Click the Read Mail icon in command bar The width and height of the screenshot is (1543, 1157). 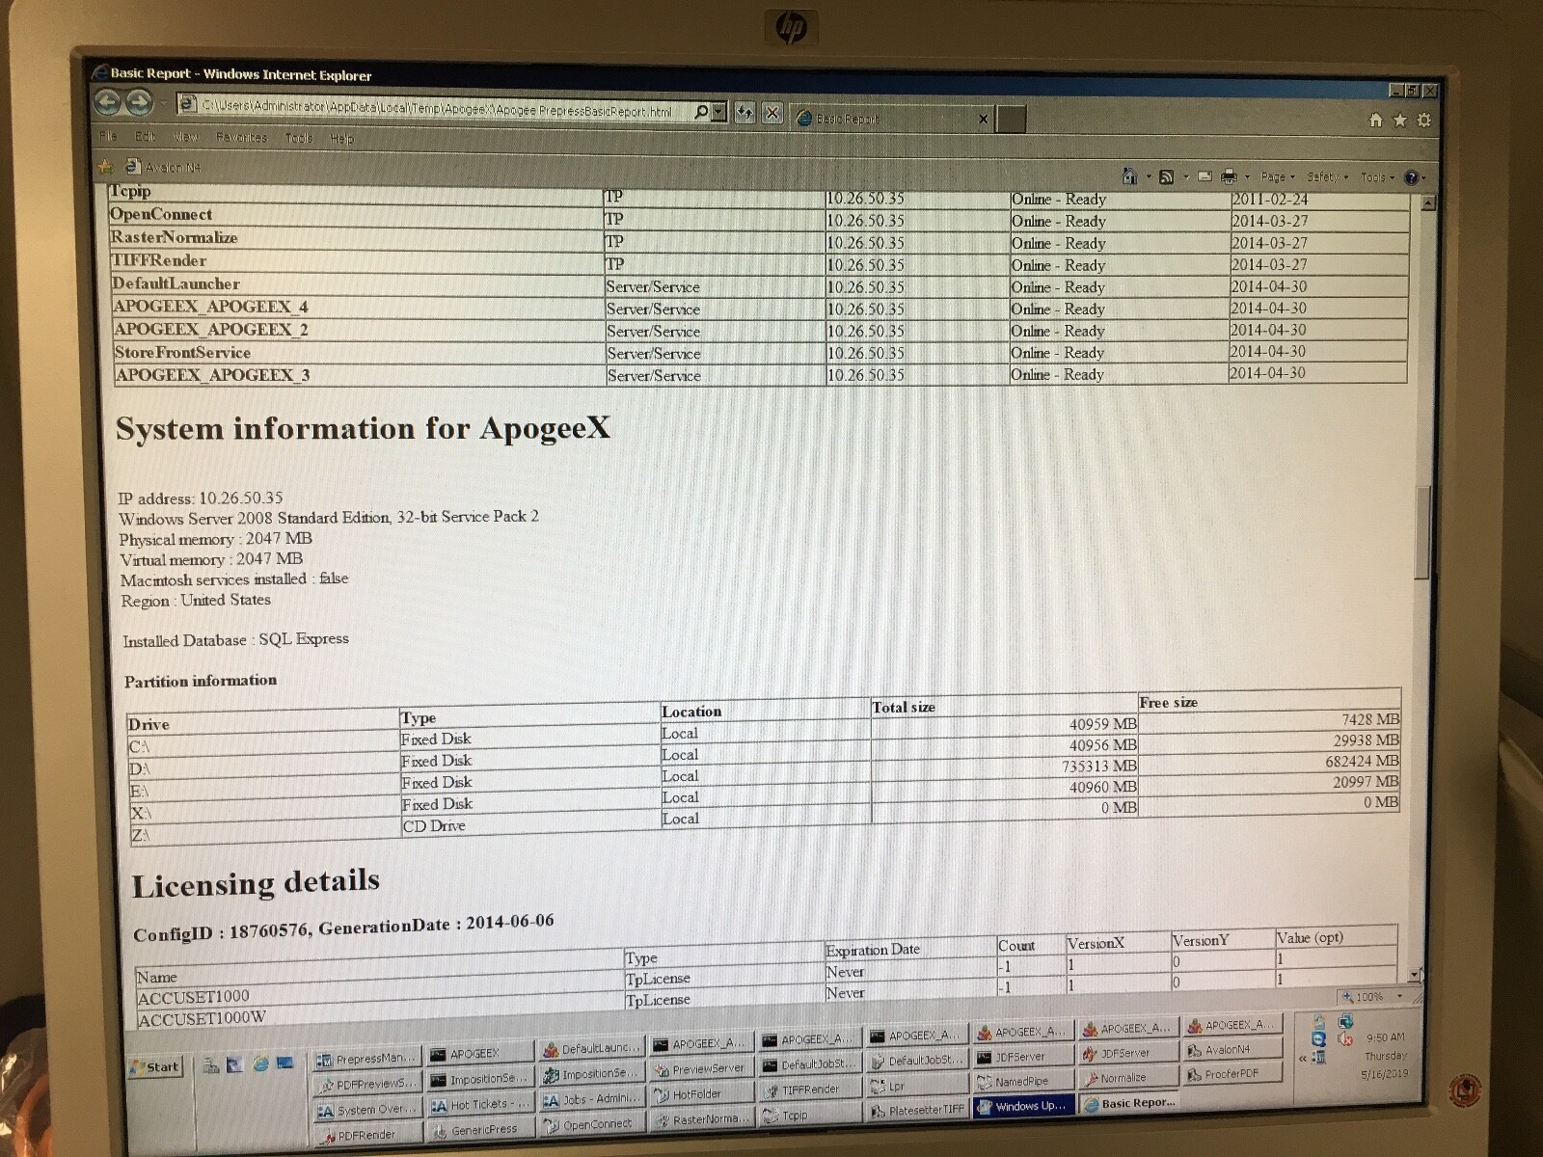[1205, 176]
